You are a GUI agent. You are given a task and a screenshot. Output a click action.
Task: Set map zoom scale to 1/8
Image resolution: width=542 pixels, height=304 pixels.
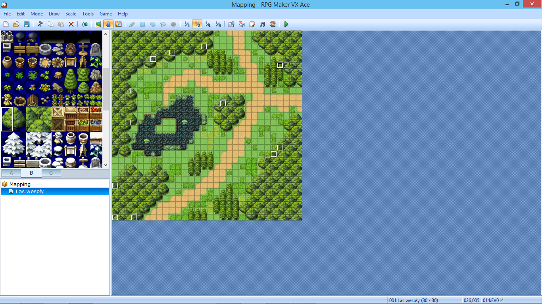pyautogui.click(x=218, y=25)
